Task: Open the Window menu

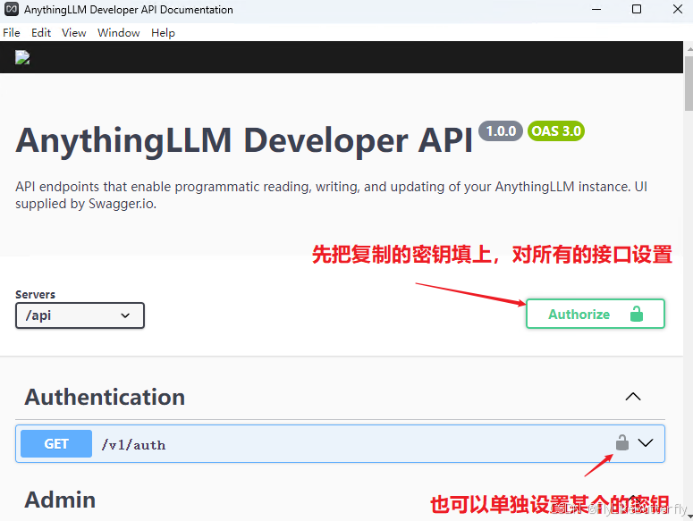Action: click(118, 33)
